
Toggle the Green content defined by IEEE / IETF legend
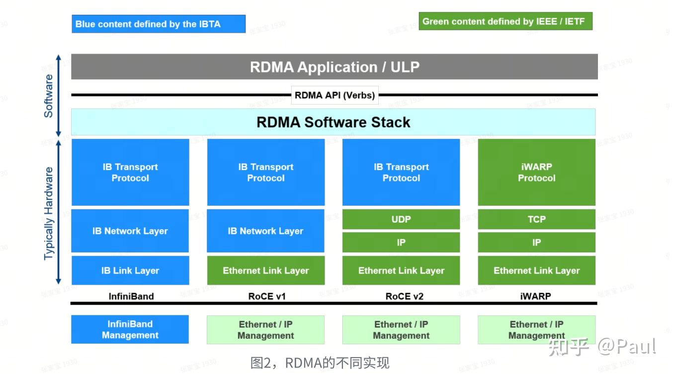click(x=505, y=21)
